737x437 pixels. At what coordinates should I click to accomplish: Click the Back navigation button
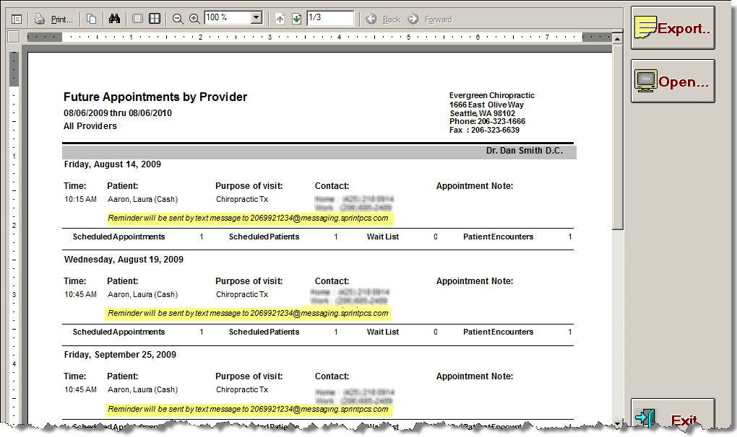384,19
